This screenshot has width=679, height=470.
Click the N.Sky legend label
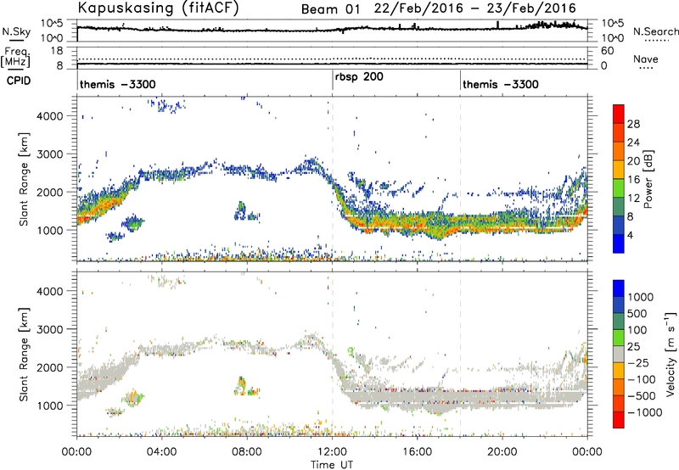[16, 31]
